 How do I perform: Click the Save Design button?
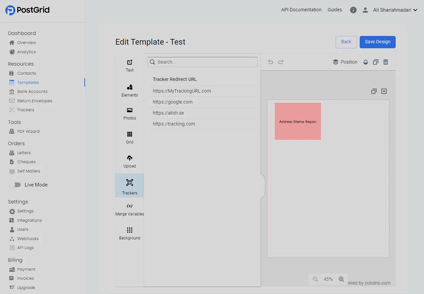377,42
